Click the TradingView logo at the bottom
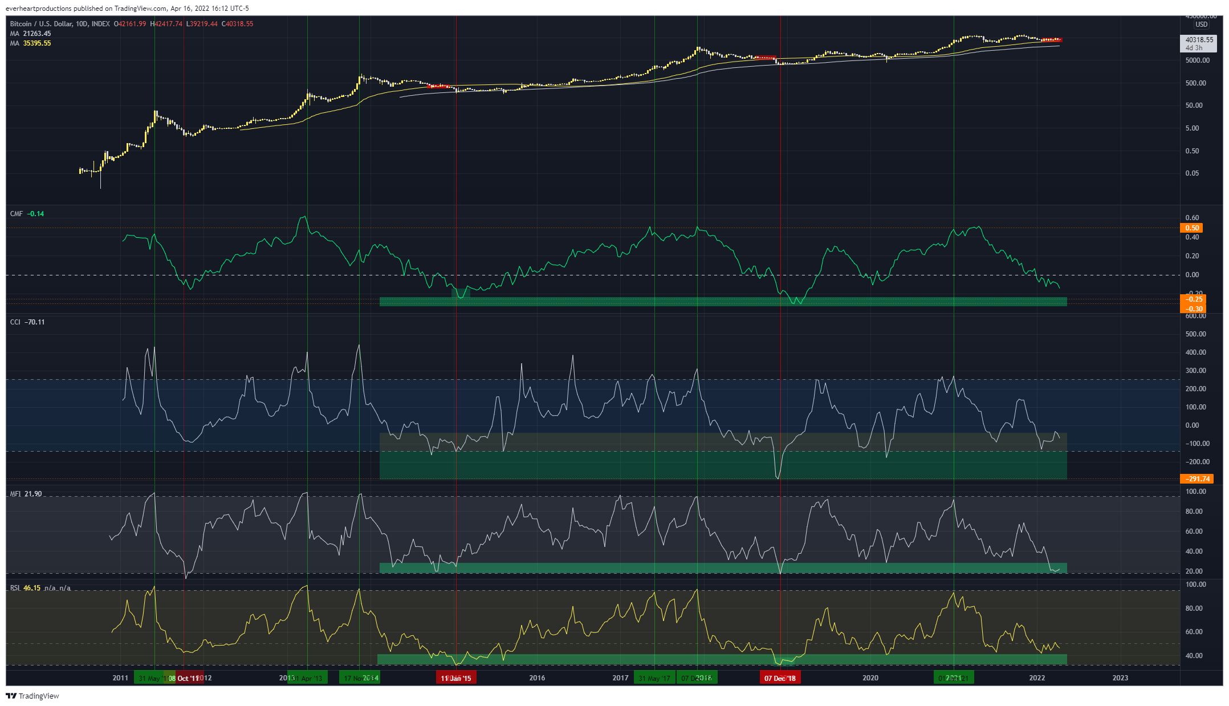This screenshot has width=1229, height=706. (32, 696)
